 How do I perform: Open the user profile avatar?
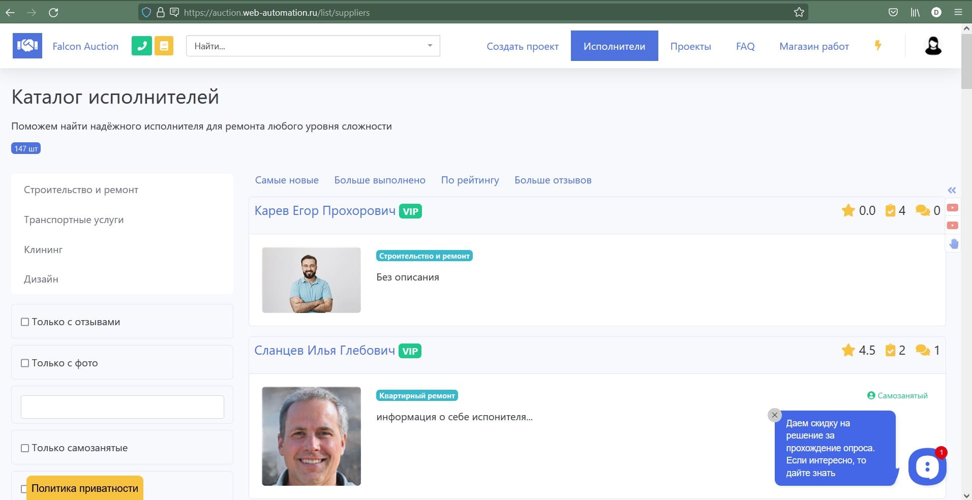click(x=932, y=46)
